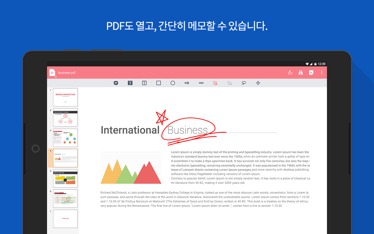Click the red hand-drawn star annotation

pyautogui.click(x=162, y=117)
